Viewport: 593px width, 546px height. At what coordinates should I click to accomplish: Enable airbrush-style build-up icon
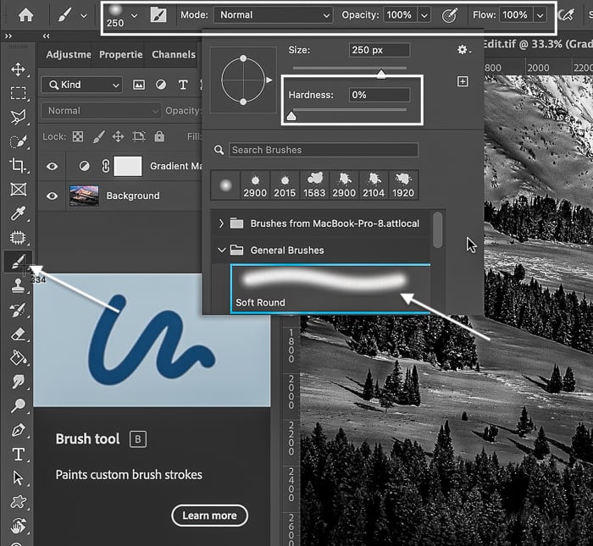[566, 15]
